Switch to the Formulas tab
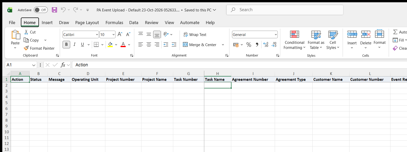Viewport: 407px width, 152px height. tap(114, 23)
